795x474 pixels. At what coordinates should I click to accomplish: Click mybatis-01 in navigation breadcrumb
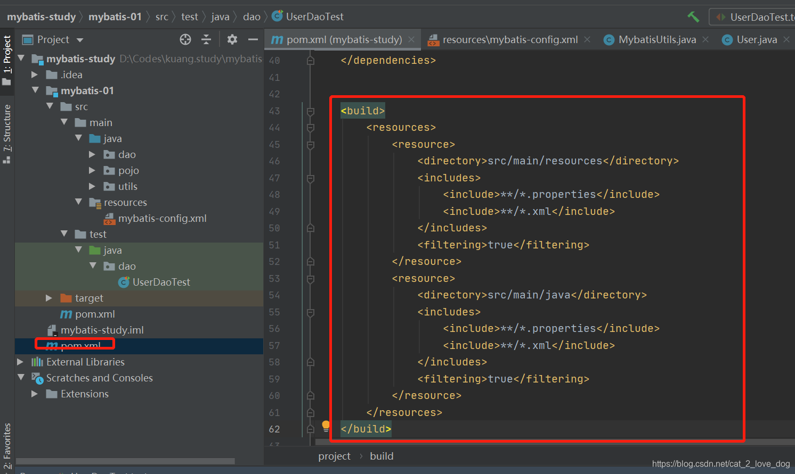coord(115,16)
